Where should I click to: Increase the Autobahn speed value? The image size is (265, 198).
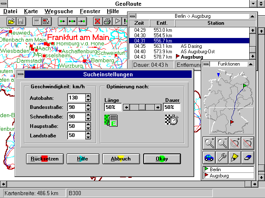[88, 96]
